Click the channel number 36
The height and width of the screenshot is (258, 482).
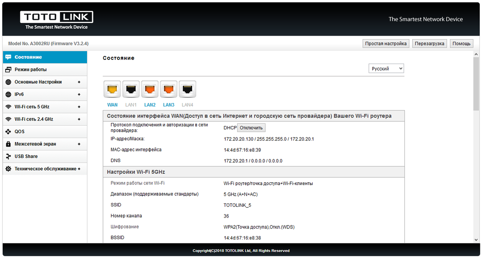[226, 216]
